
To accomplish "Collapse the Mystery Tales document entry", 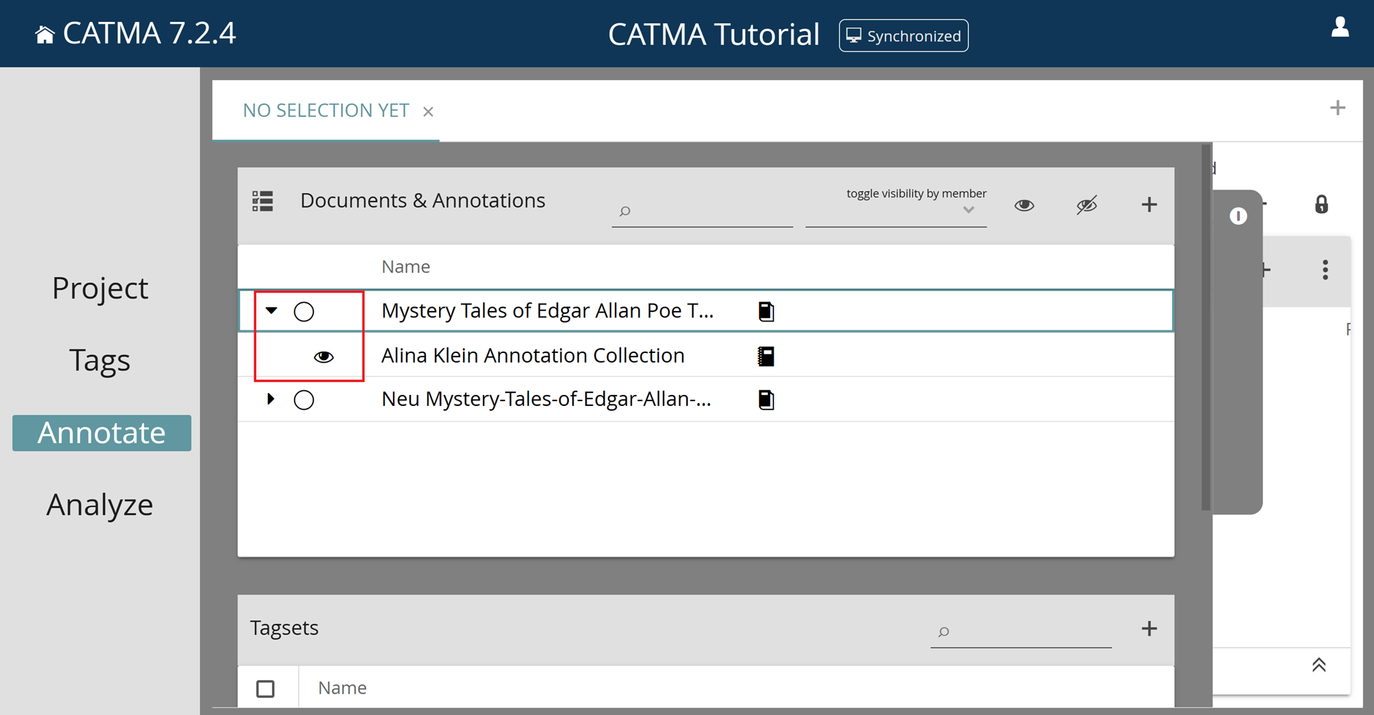I will 271,310.
